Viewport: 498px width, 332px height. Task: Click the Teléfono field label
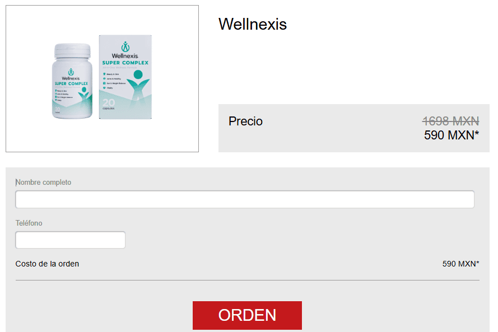pos(29,223)
